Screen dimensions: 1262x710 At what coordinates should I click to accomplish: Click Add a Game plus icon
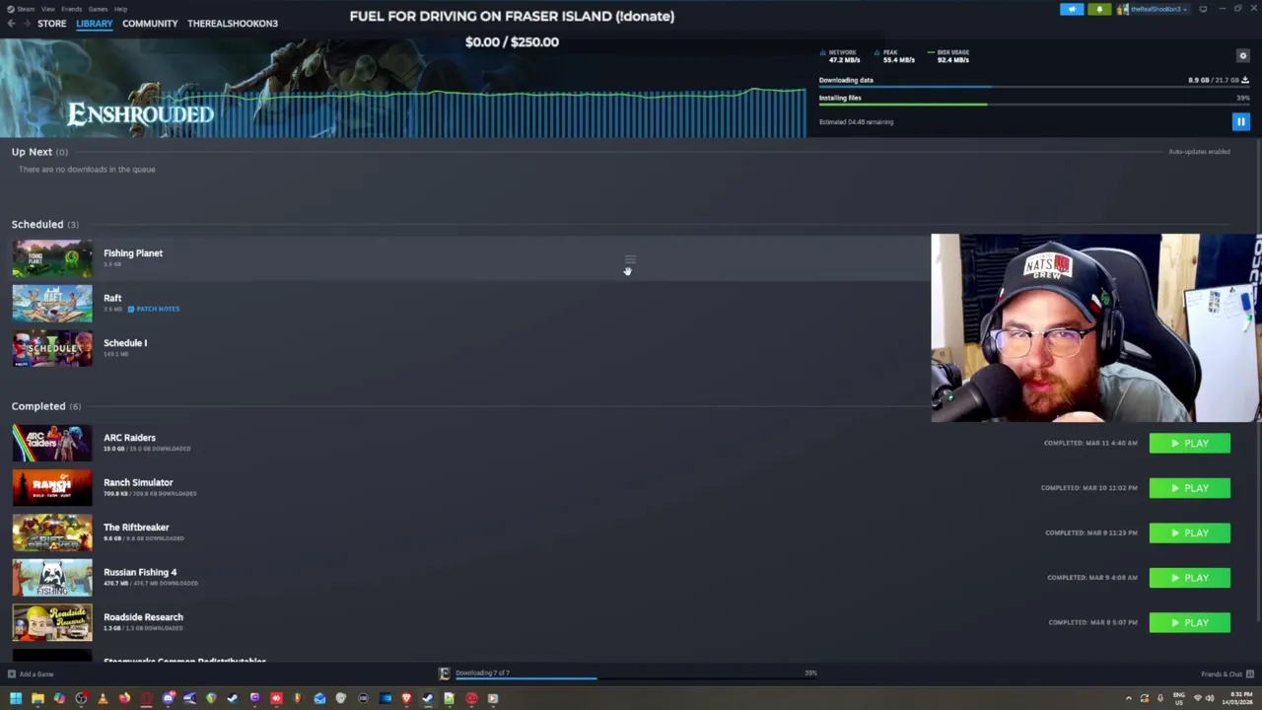point(12,674)
